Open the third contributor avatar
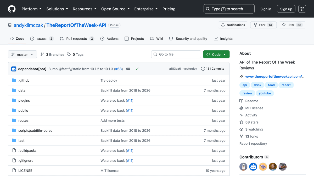This screenshot has width=314, height=176. (x=263, y=167)
